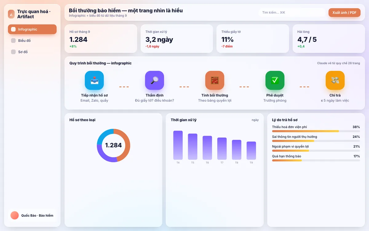Click the Quốc Bảo user avatar
Image resolution: width=369 pixels, height=231 pixels.
coord(15,215)
